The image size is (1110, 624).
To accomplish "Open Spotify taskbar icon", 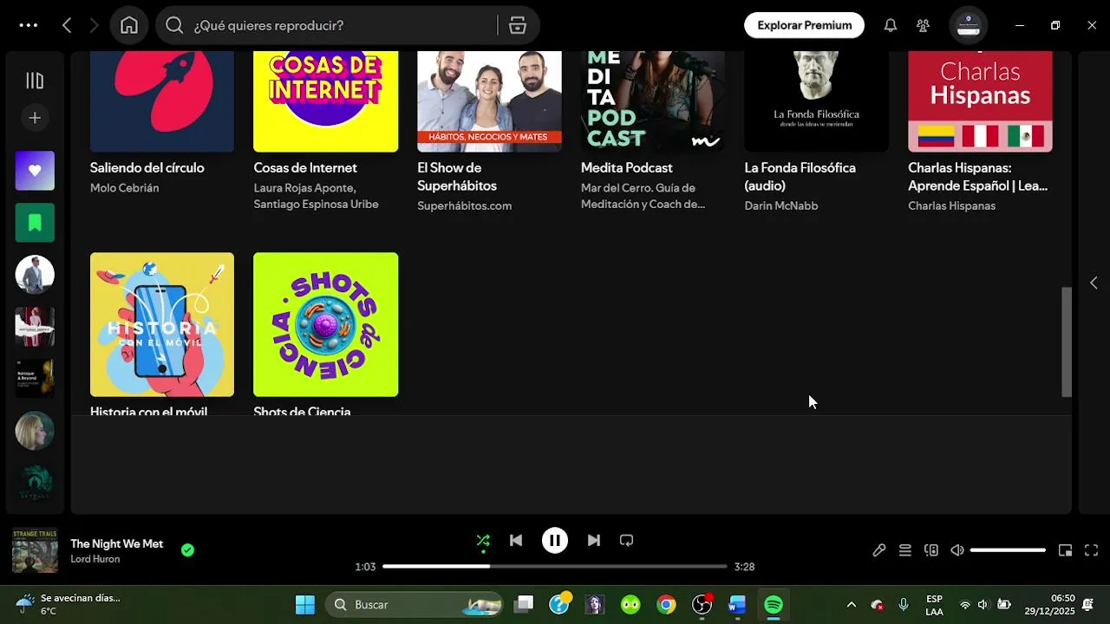I will tap(774, 605).
